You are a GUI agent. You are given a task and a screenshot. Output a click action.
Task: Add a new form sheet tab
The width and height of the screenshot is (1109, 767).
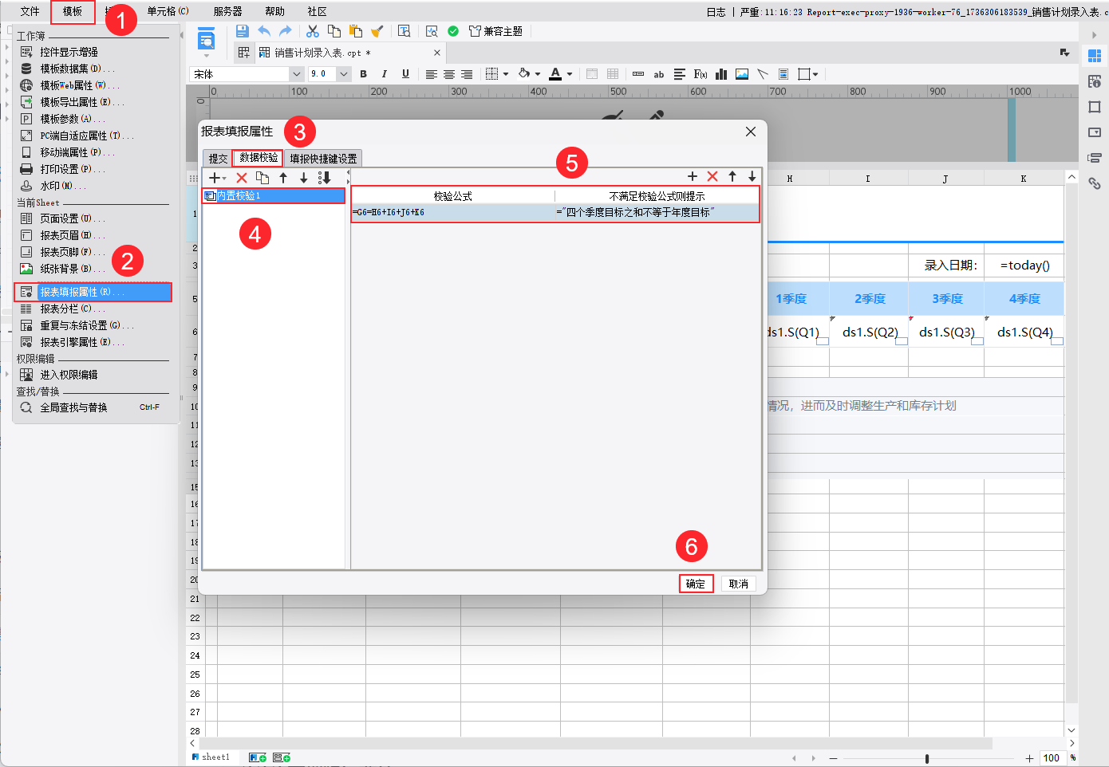[x=282, y=757]
